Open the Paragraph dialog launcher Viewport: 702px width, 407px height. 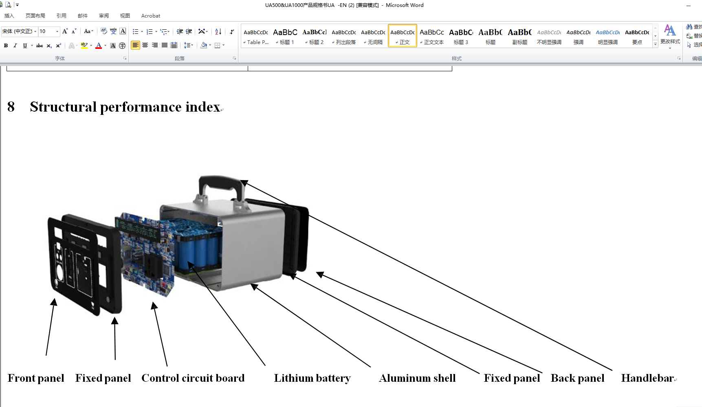(x=235, y=58)
